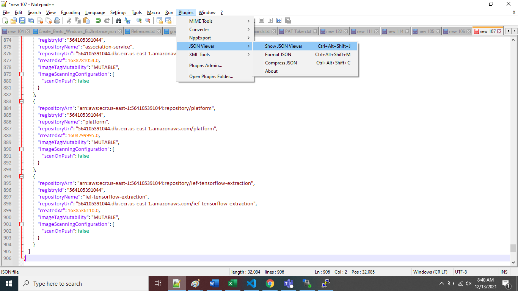Screen dimensions: 518x291
Task: Open Plugins Admin...
Action: (215, 66)
